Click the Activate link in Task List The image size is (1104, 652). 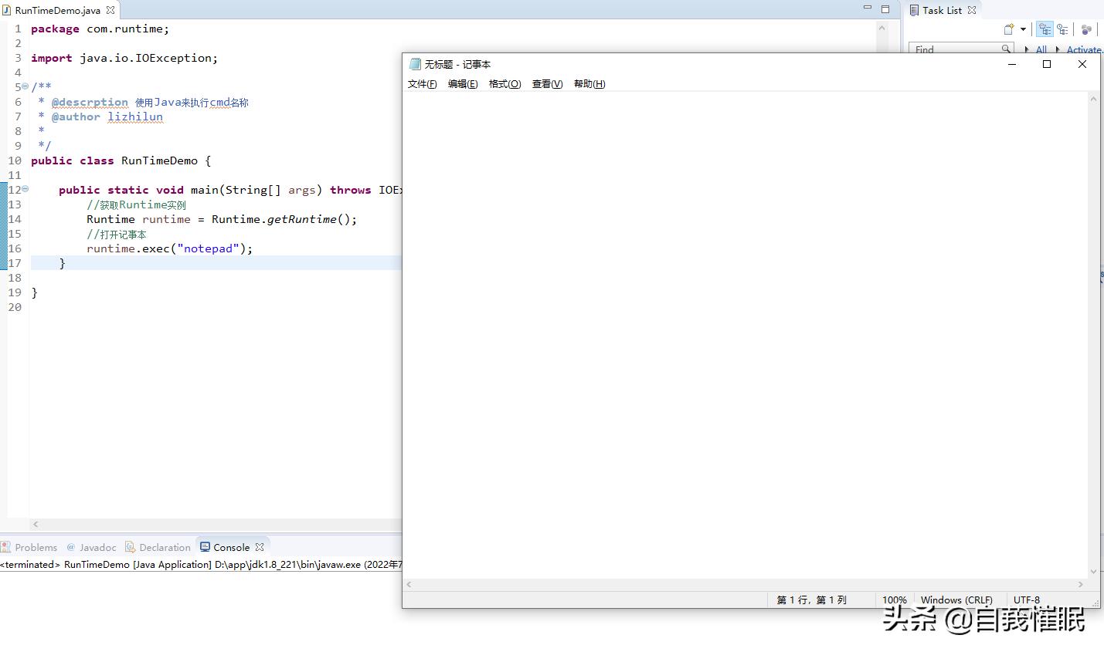pyautogui.click(x=1084, y=49)
